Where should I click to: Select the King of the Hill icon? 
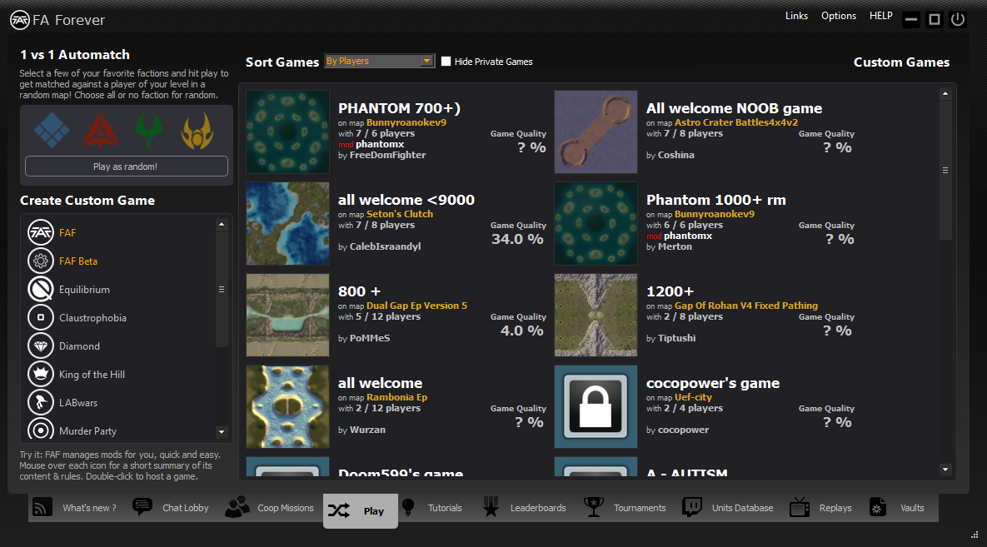point(41,375)
